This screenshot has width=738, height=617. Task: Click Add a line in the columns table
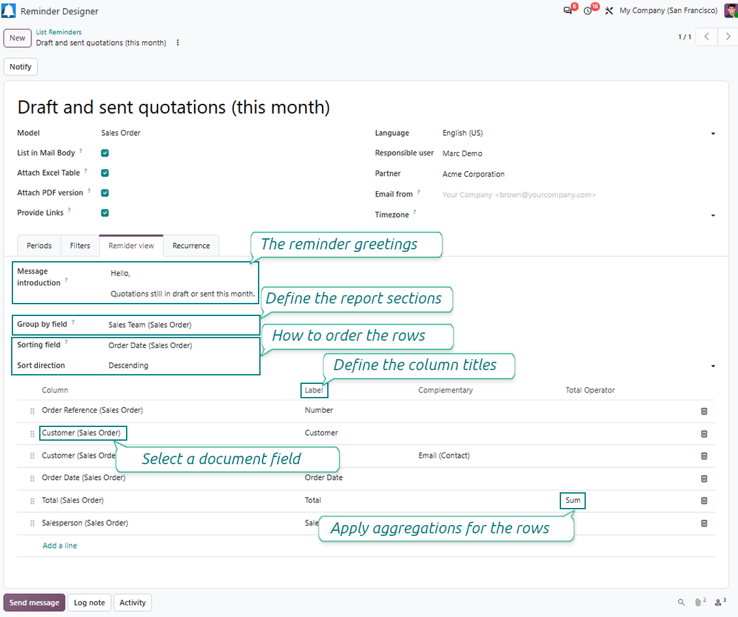(x=60, y=545)
